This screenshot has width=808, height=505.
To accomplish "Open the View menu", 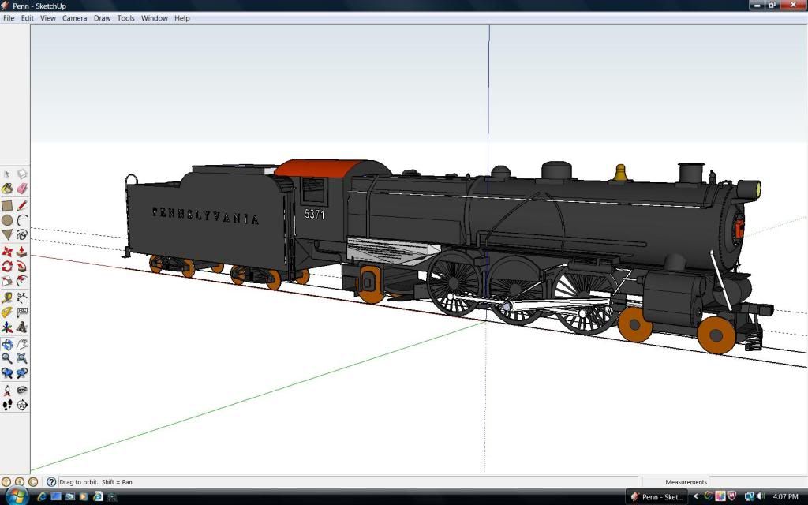I will tap(48, 18).
